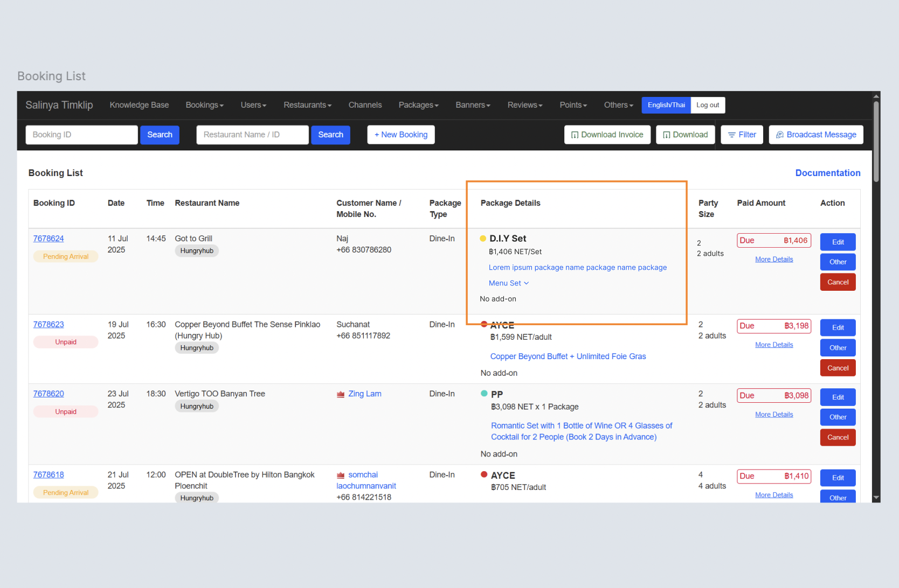Go to the Knowledge Base menu item
This screenshot has width=899, height=588.
click(139, 105)
